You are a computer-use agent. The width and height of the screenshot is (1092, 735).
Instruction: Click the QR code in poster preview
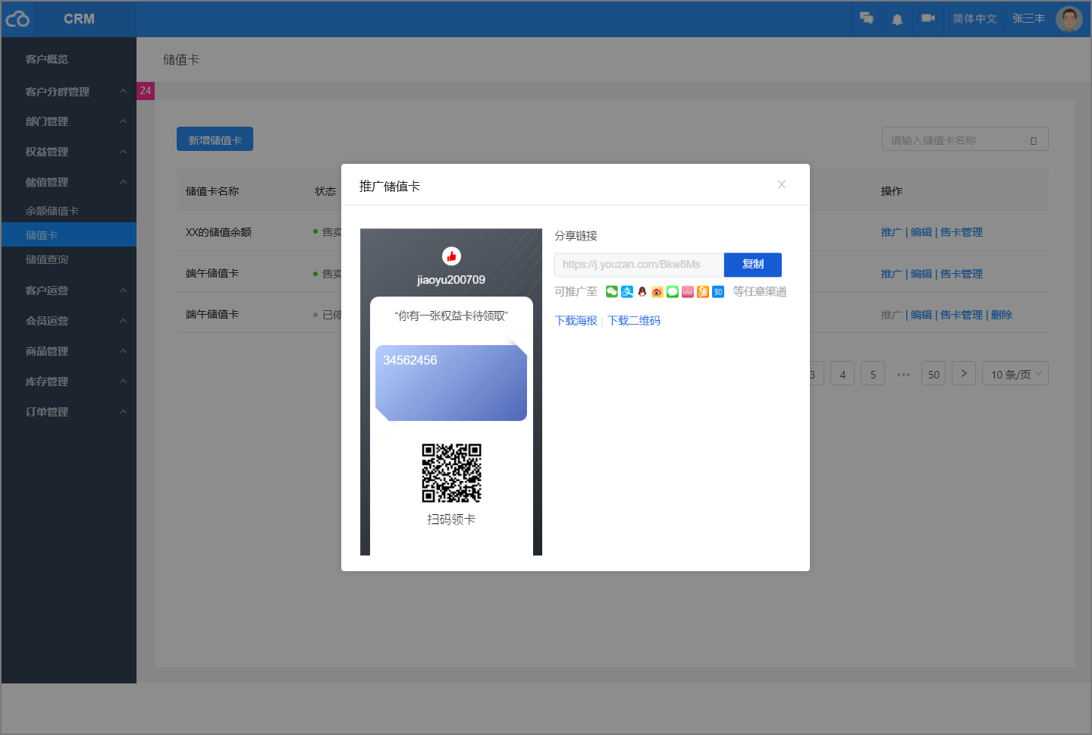coord(451,473)
